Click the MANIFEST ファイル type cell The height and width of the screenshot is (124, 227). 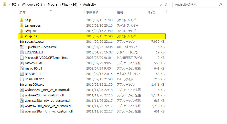(x=130, y=58)
